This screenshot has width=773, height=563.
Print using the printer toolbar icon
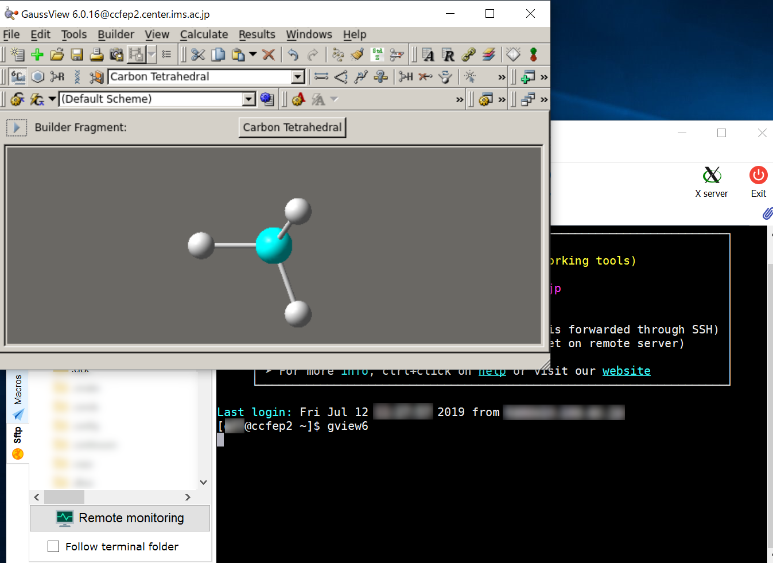point(96,55)
